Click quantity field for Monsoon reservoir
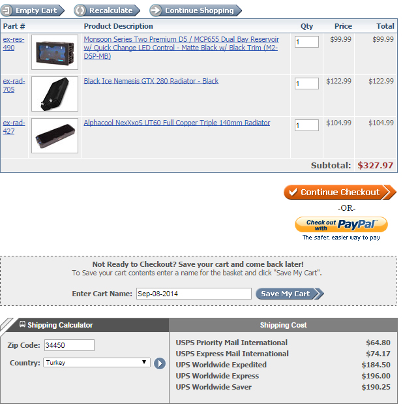Screen dimensions: 403x415 306,42
